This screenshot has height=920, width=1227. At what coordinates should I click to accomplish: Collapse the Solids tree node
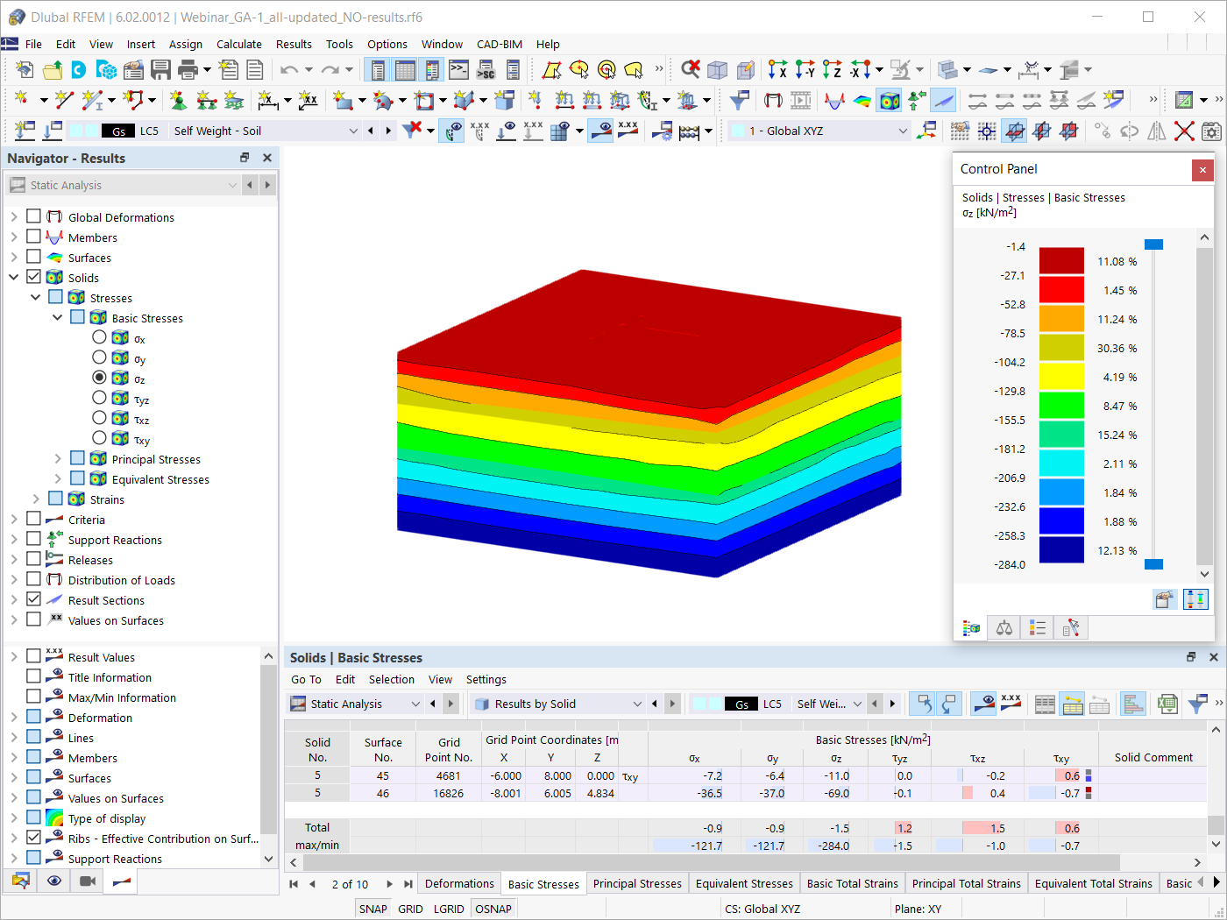click(x=14, y=278)
